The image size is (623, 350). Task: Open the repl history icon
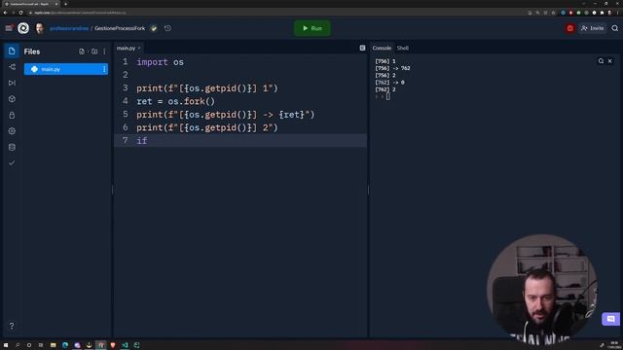tap(167, 28)
